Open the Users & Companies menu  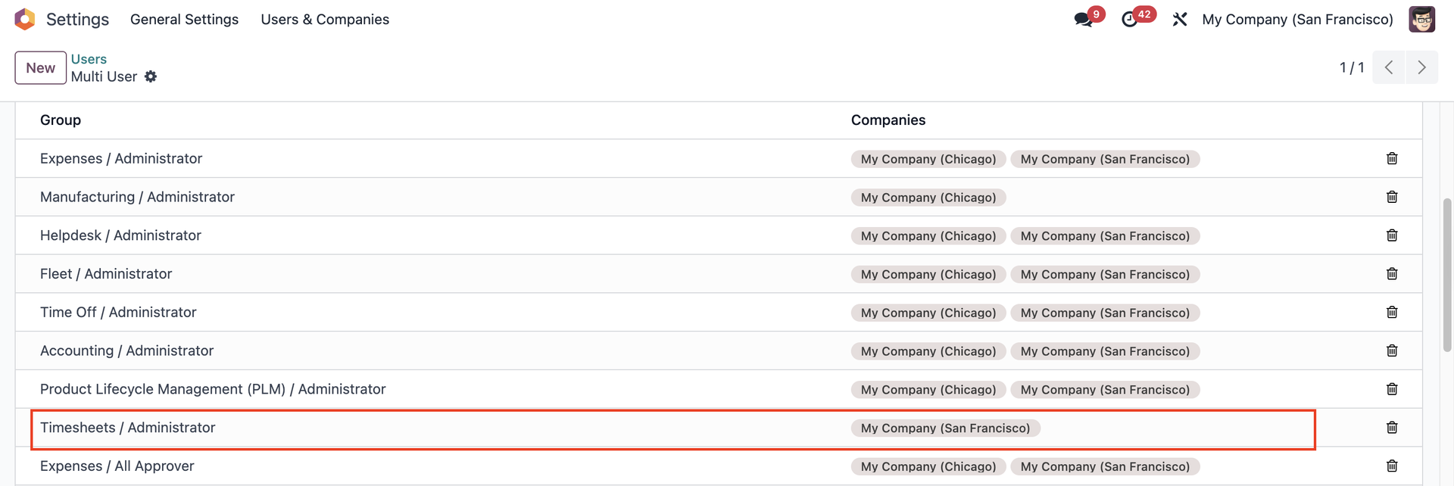pyautogui.click(x=325, y=20)
